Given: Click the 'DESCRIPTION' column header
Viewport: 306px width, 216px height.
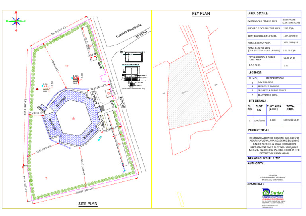Looking at the screenshot, I should pyautogui.click(x=275, y=78).
